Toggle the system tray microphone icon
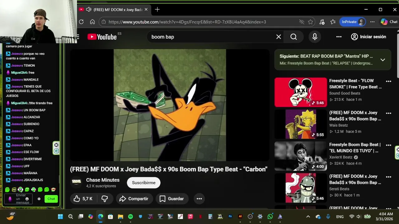The image size is (399, 224). (328, 217)
